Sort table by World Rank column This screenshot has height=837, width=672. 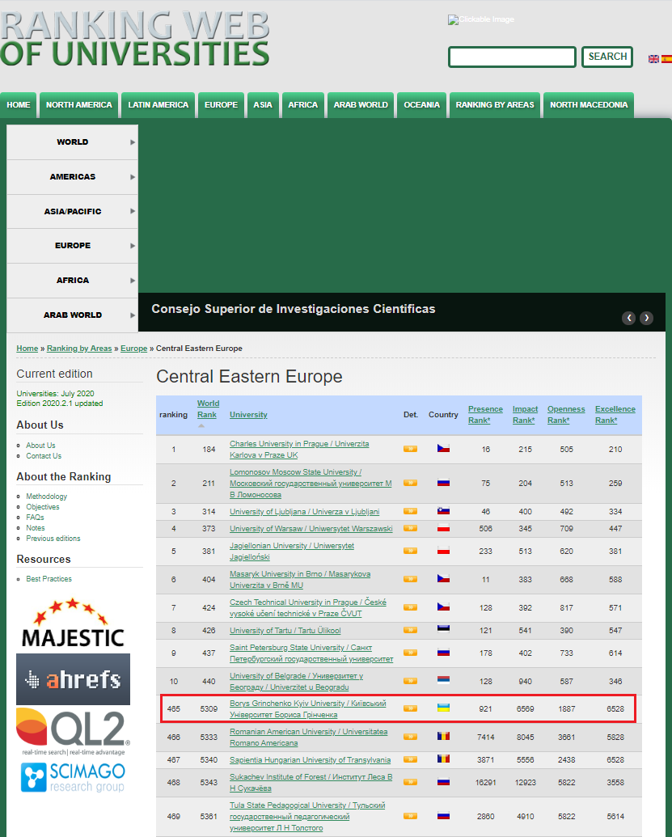pyautogui.click(x=208, y=408)
